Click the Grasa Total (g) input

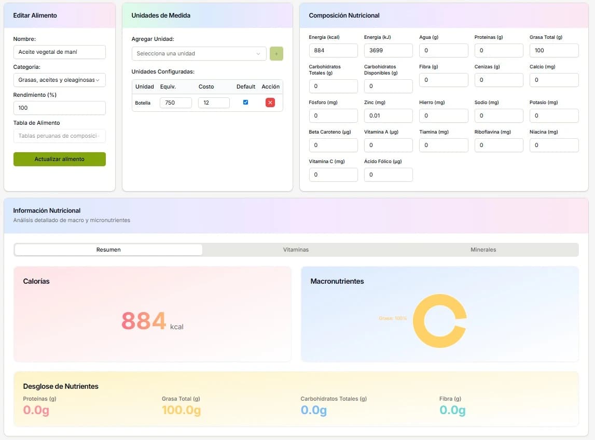[x=554, y=51]
